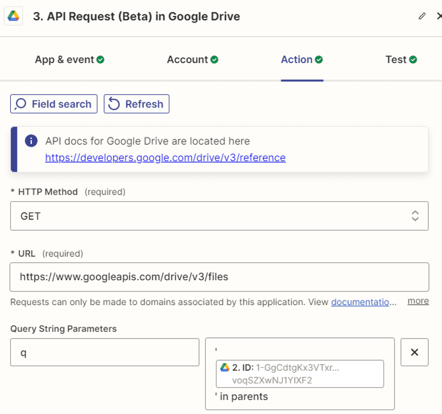Close the step editor panel
The image size is (442, 414).
click(439, 16)
